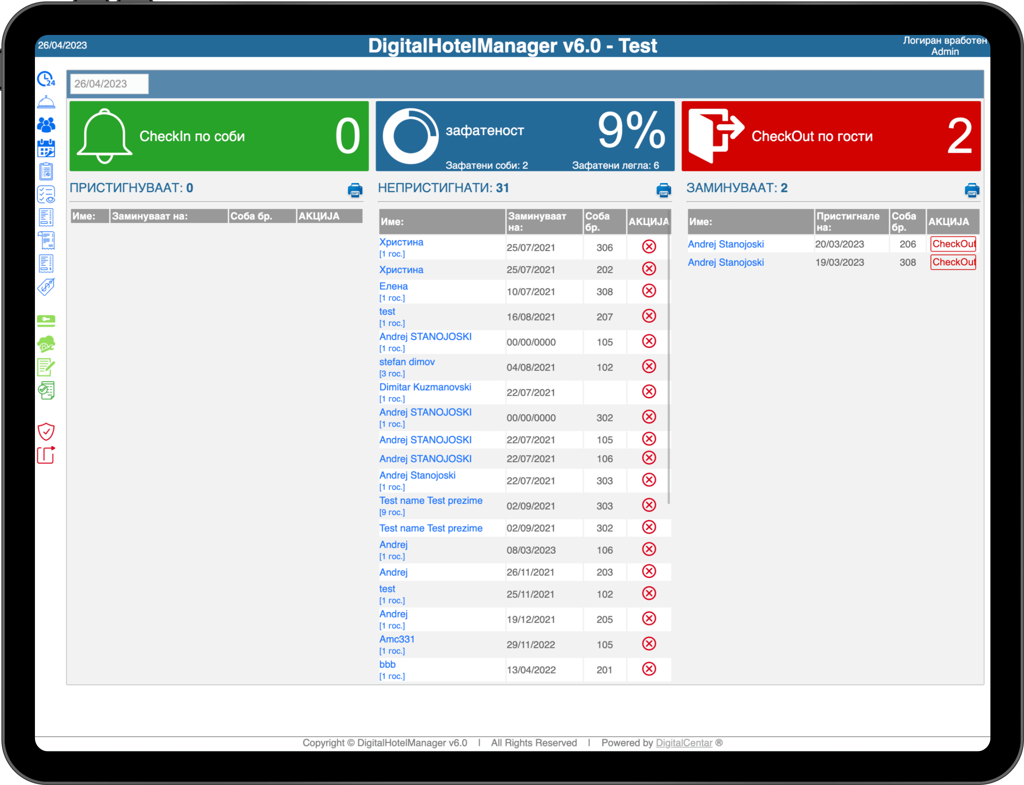Open Test name Test prezime room 302 link
This screenshot has width=1024, height=785.
[431, 528]
